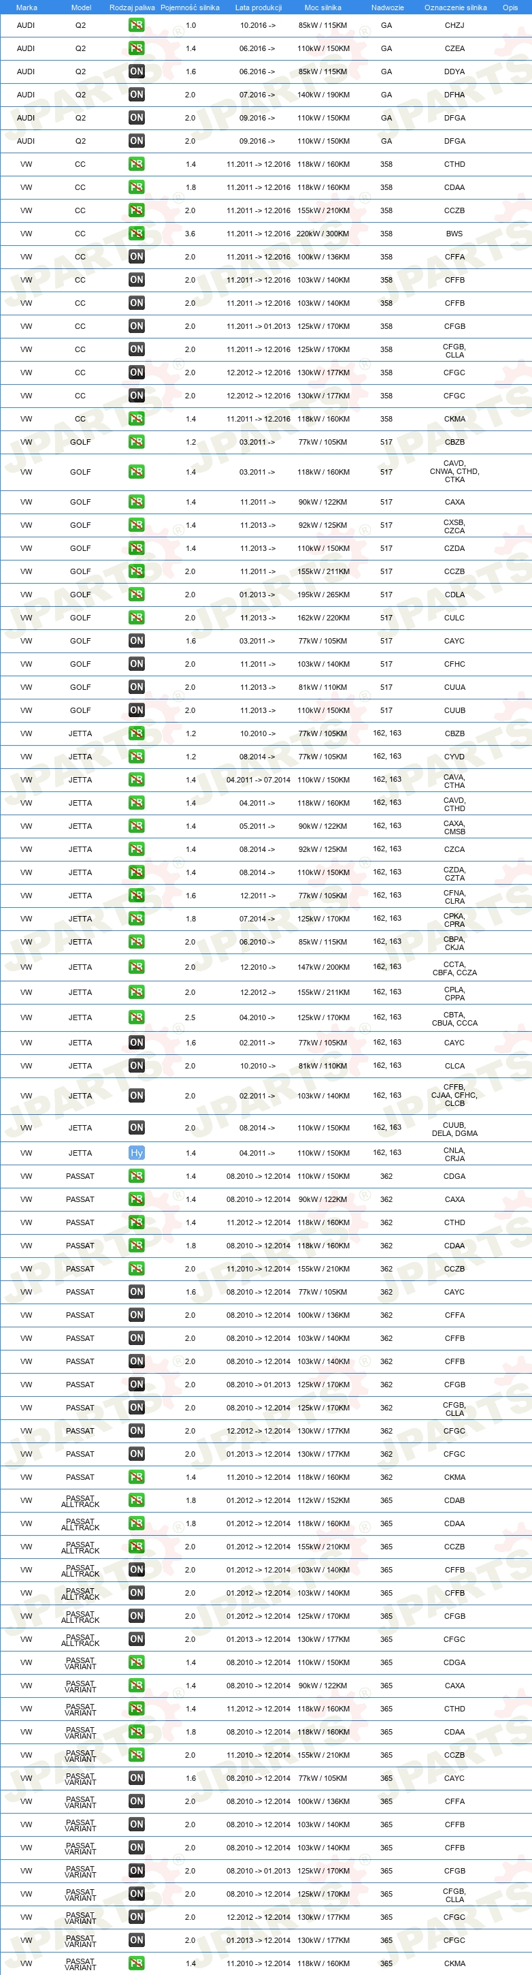
Task: Click the 10.2016 -> production date cell
Action: click(258, 25)
